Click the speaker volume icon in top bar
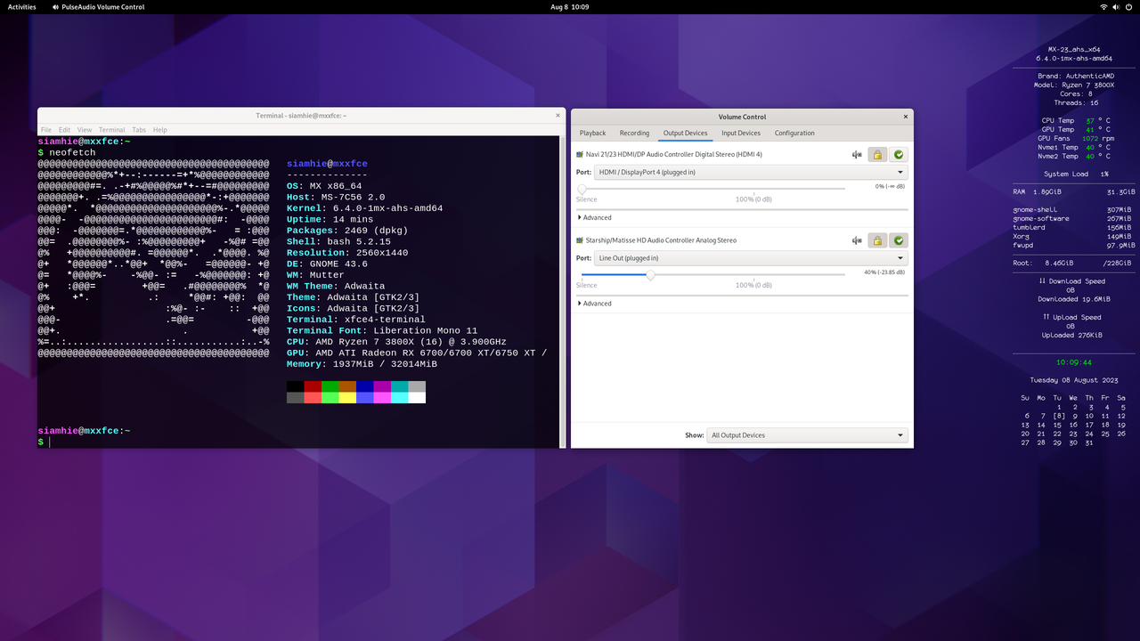 1115,7
